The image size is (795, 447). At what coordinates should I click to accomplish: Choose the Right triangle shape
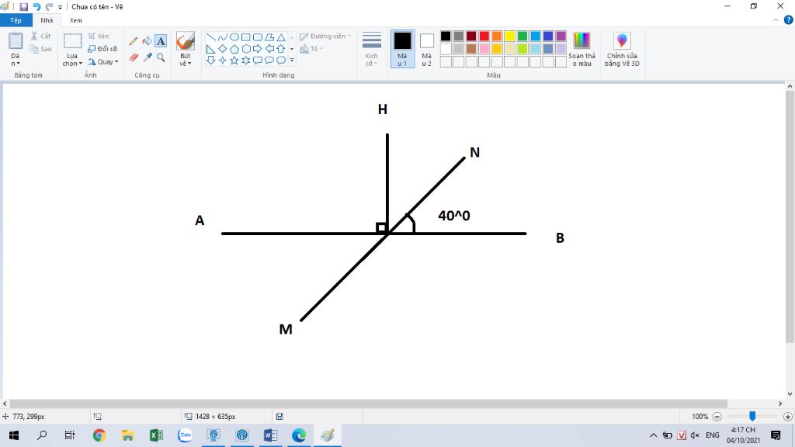pyautogui.click(x=211, y=49)
